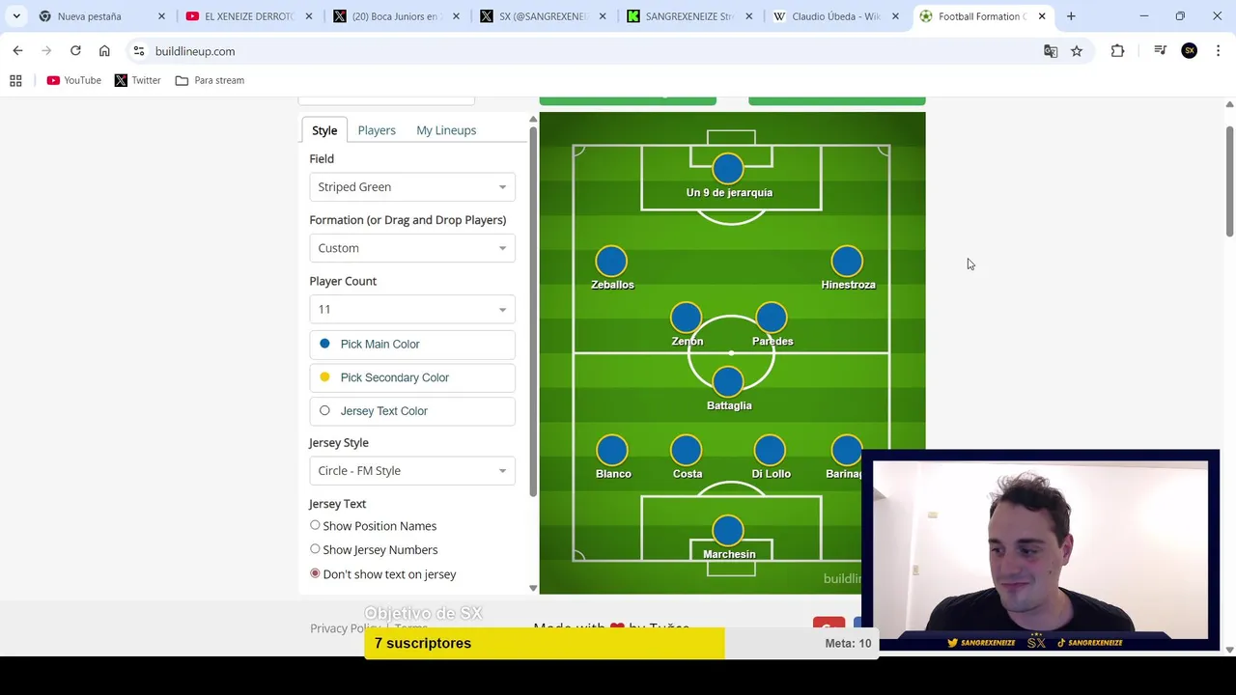Bookmark this page with the star icon
1236x695 pixels.
tap(1077, 51)
